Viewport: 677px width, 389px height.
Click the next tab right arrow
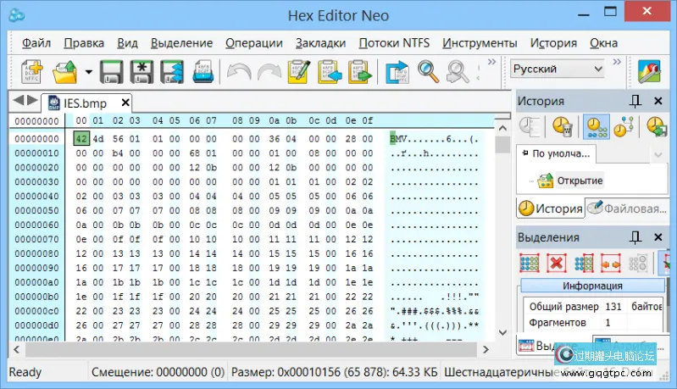point(32,101)
